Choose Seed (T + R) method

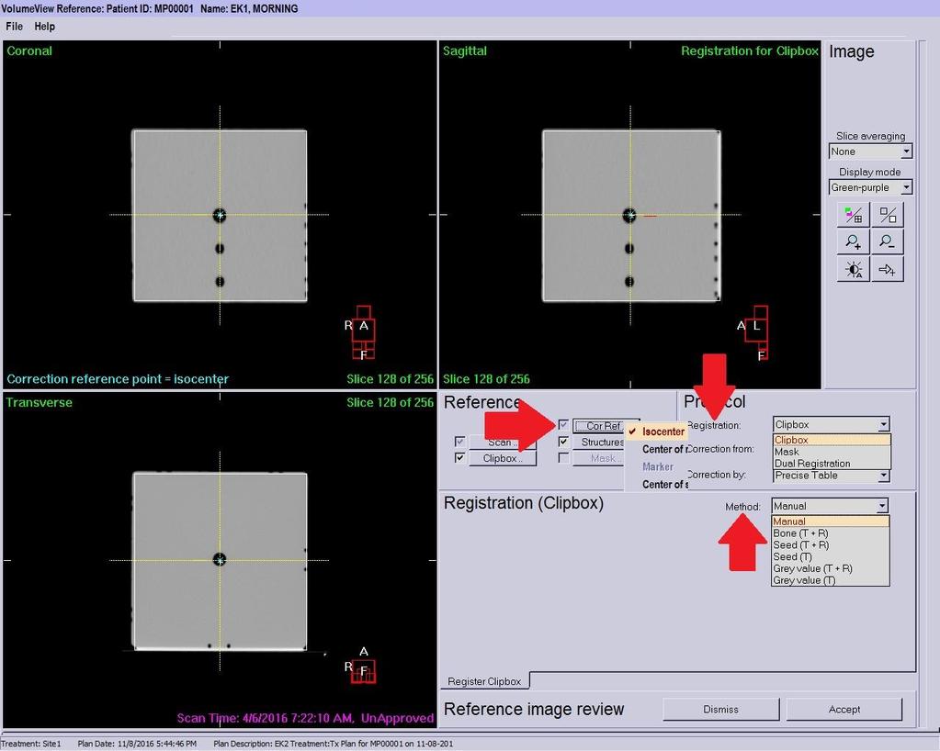[831, 545]
